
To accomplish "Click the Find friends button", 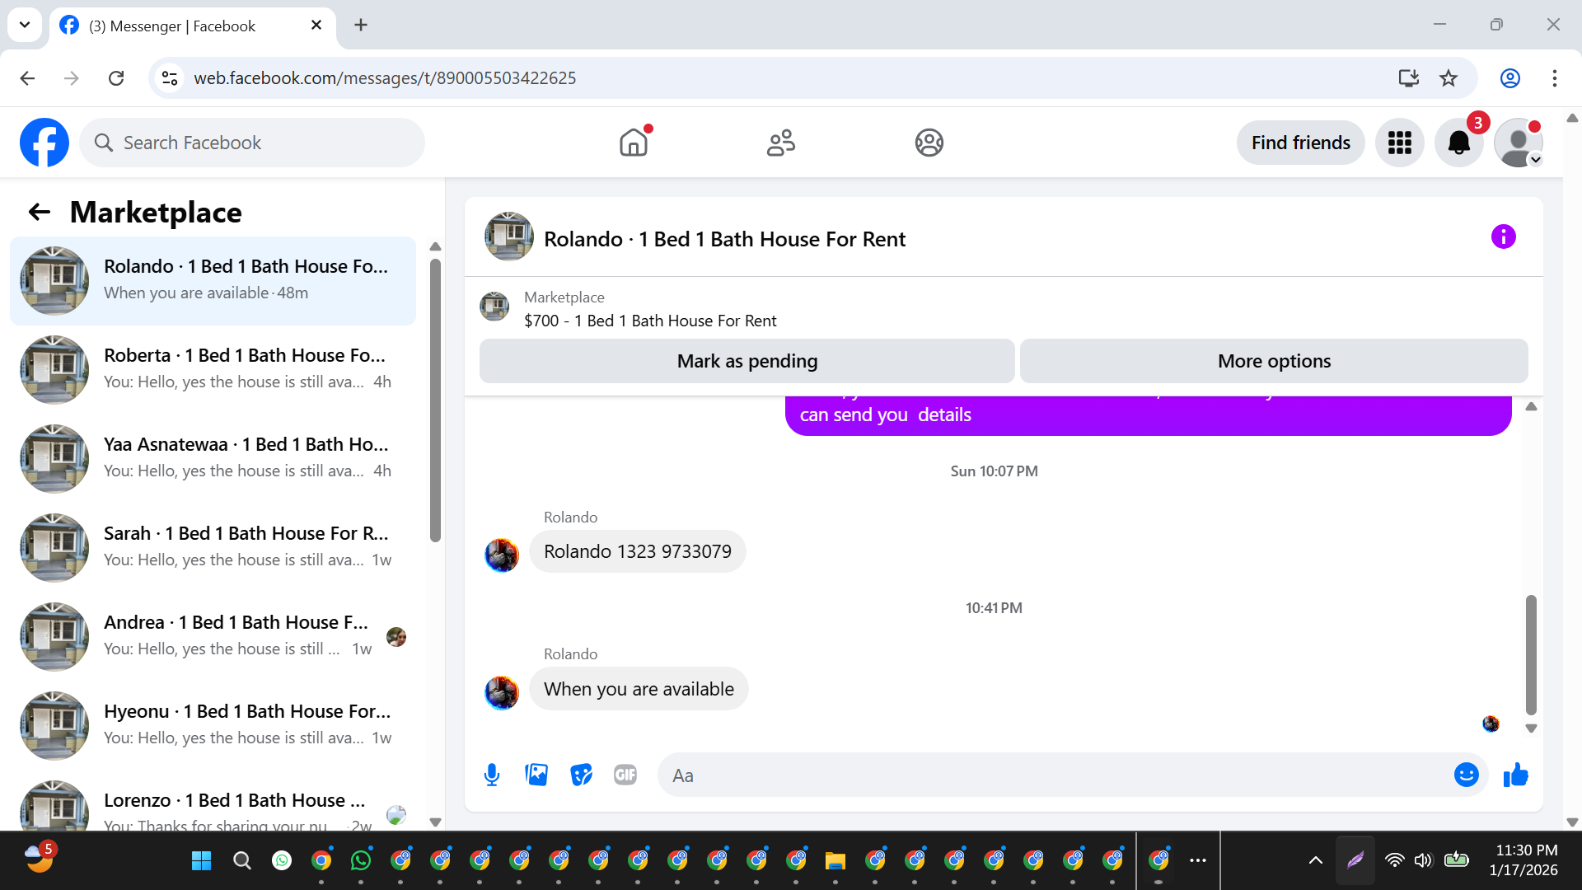I will pyautogui.click(x=1300, y=143).
